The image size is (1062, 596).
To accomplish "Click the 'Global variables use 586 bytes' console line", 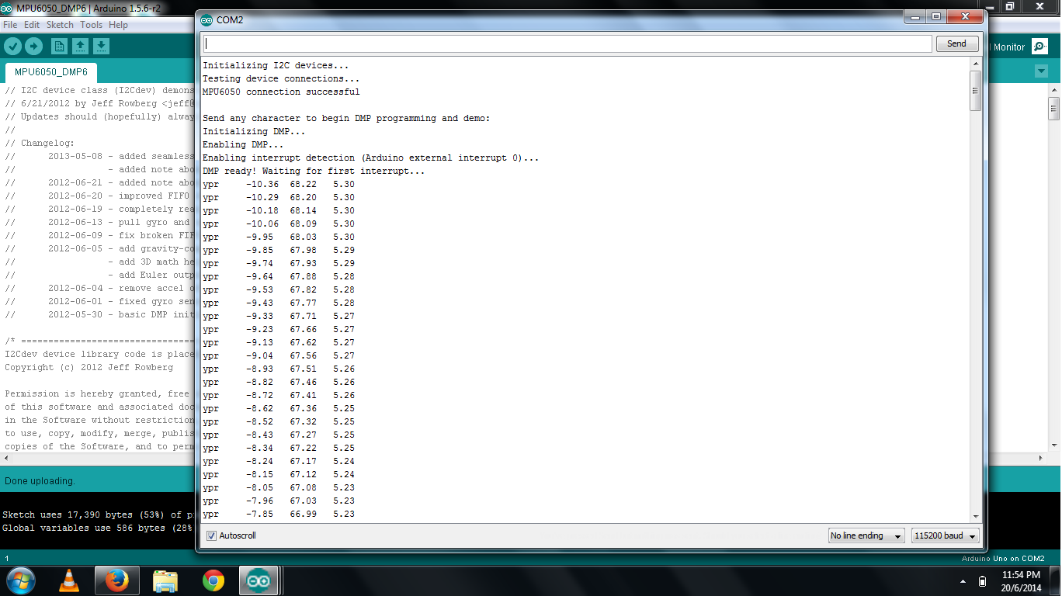I will pyautogui.click(x=97, y=528).
